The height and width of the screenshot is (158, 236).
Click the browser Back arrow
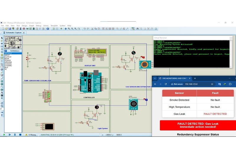(155, 84)
